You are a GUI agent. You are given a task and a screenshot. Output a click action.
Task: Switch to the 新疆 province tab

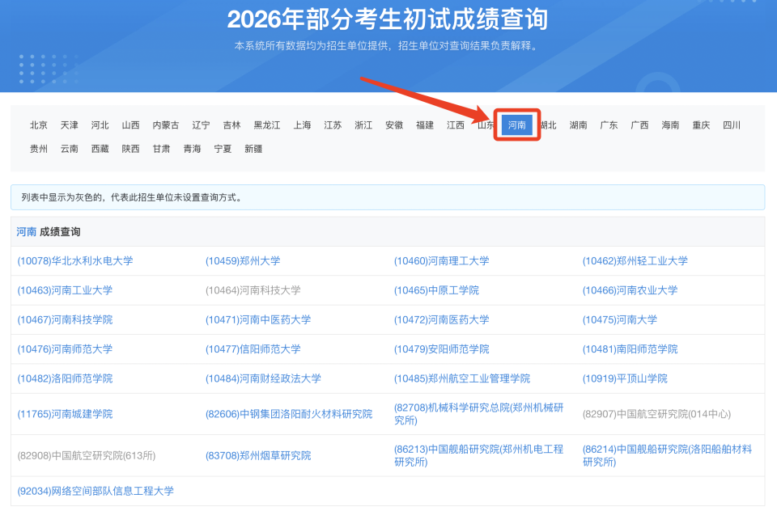click(254, 149)
